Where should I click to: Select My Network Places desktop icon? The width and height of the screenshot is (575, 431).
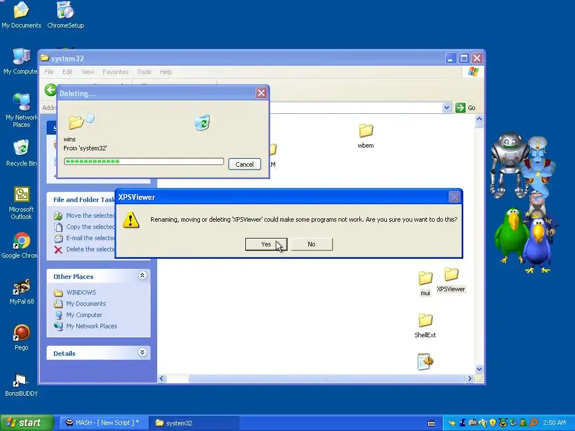(x=21, y=110)
